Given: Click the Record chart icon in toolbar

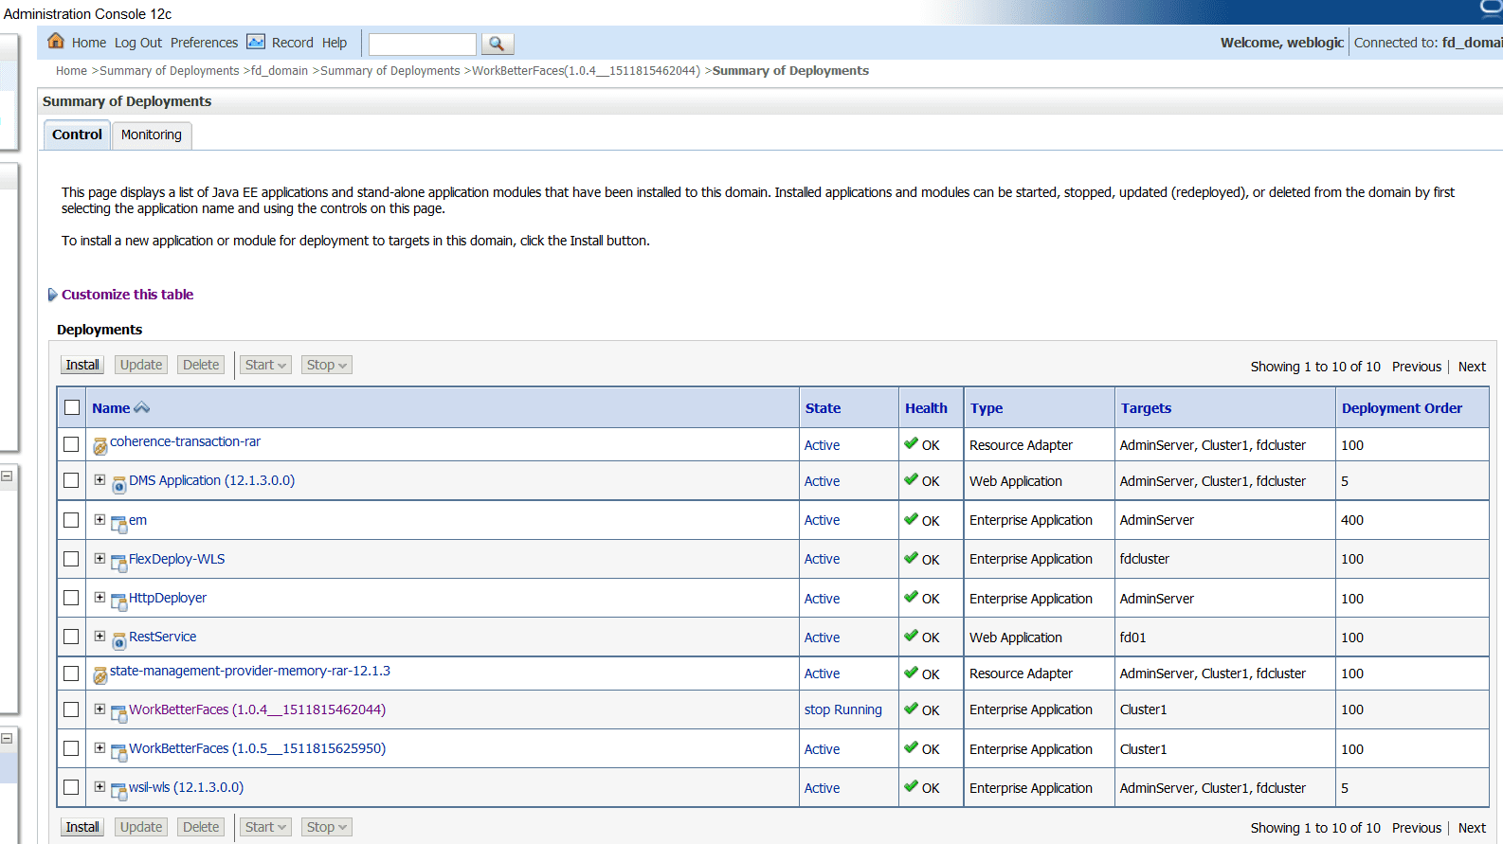Looking at the screenshot, I should coord(256,42).
